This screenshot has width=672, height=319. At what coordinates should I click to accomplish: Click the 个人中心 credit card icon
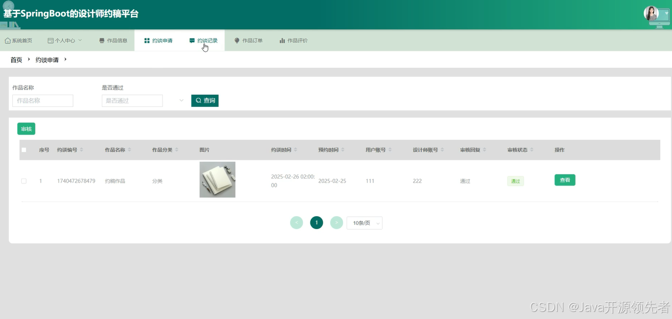tap(50, 41)
